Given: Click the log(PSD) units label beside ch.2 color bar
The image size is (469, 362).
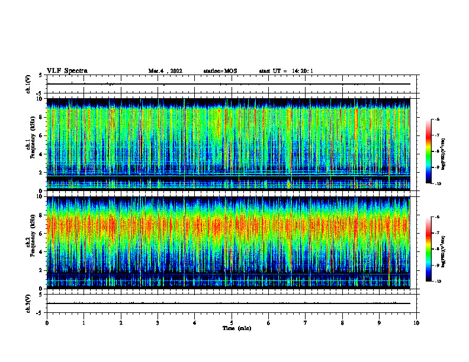Looking at the screenshot, I should pos(444,251).
